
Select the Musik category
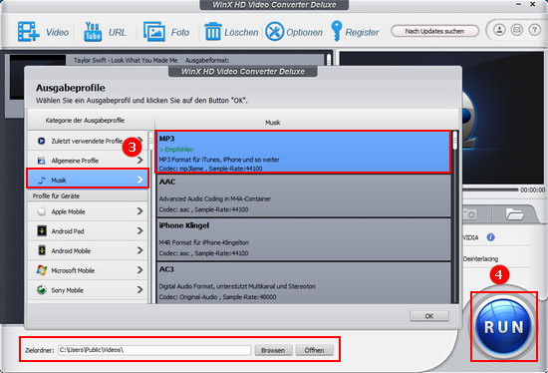[x=88, y=180]
